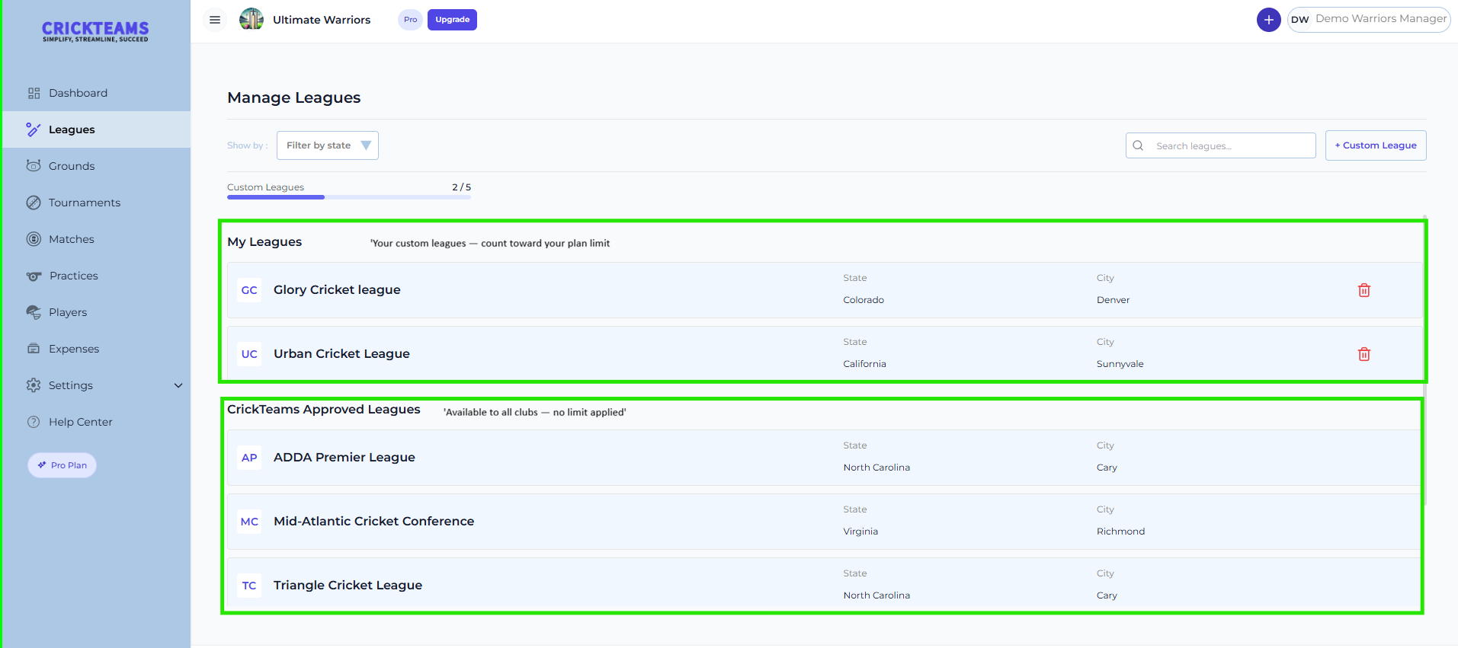The height and width of the screenshot is (648, 1458).
Task: Click the blue plus add button
Action: coord(1268,20)
